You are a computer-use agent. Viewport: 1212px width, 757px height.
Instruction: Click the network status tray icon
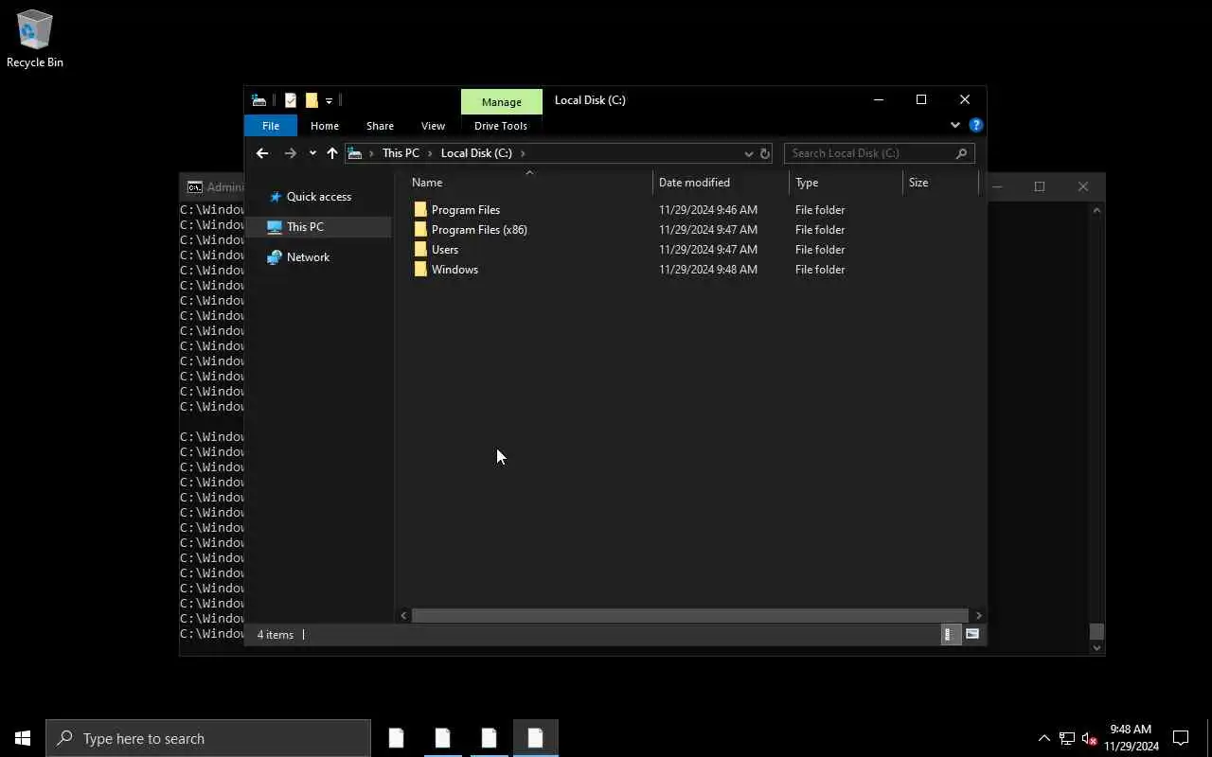pos(1067,738)
